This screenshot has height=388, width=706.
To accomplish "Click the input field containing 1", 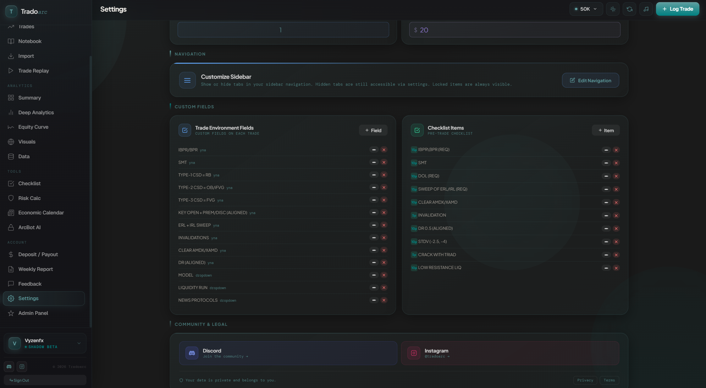I will (x=283, y=30).
